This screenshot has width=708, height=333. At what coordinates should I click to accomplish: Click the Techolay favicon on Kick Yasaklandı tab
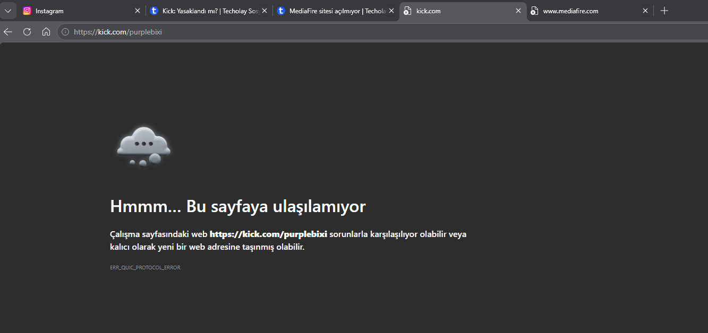(154, 11)
